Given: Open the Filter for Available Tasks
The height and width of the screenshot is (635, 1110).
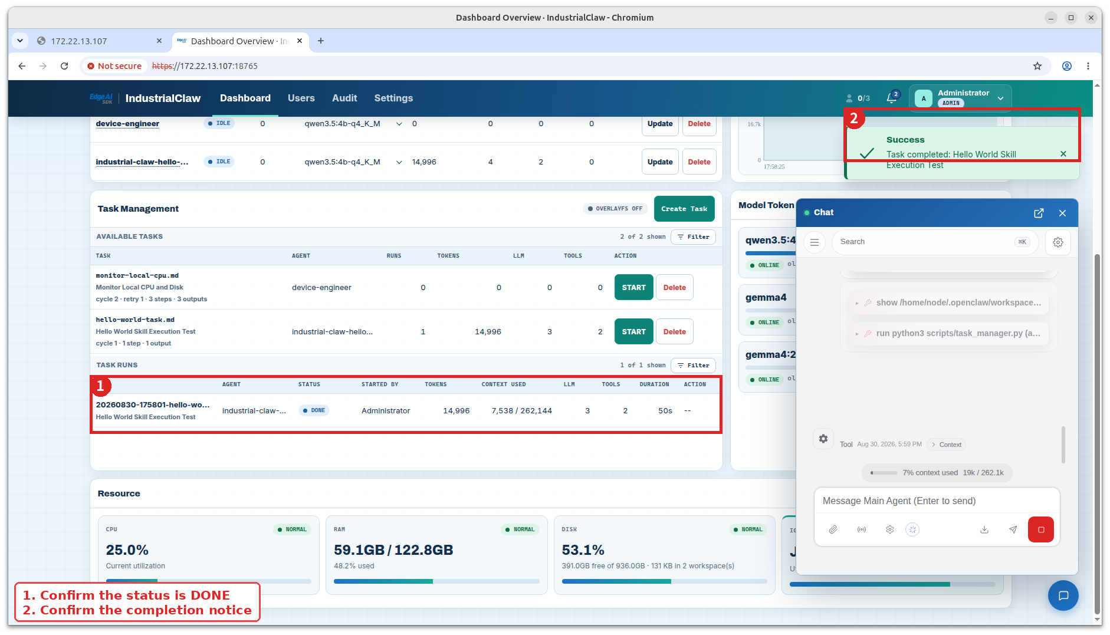Looking at the screenshot, I should 693,237.
